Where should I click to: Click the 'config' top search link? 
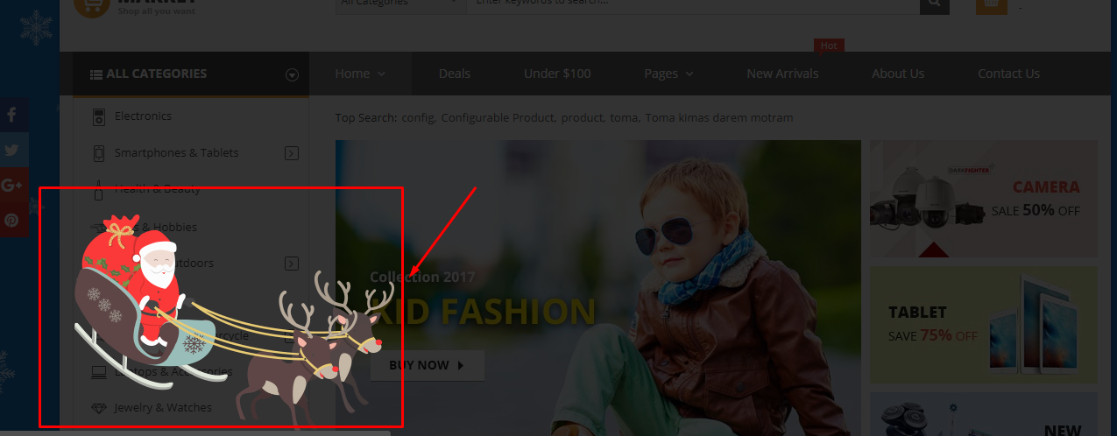[419, 117]
